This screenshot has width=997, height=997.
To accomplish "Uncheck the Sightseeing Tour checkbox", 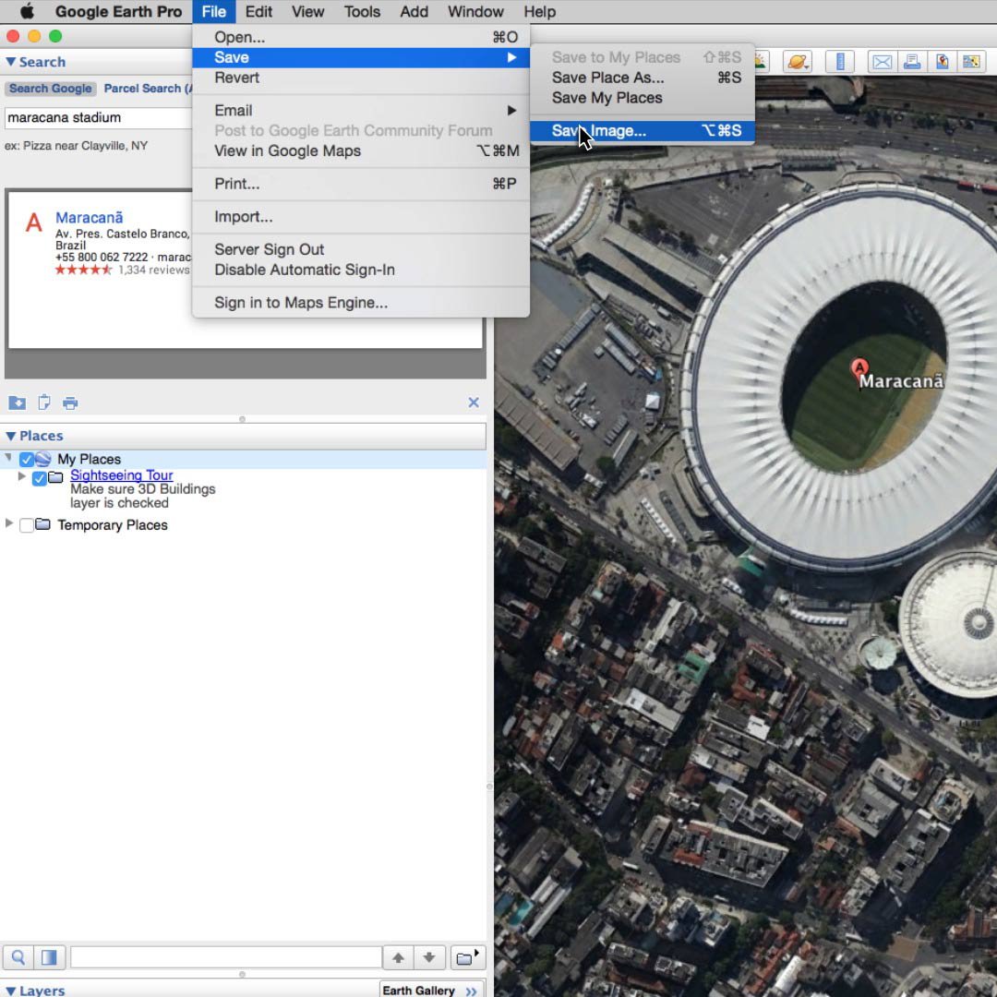I will 40,478.
